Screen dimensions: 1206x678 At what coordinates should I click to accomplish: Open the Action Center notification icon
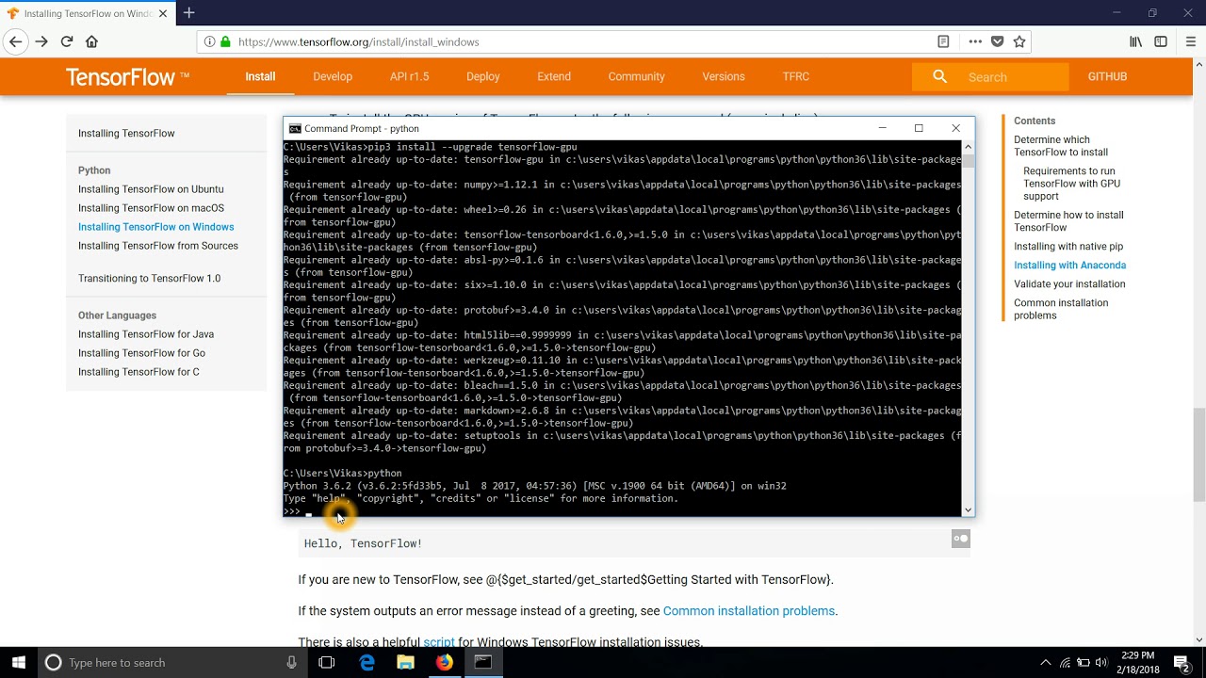tap(1182, 662)
